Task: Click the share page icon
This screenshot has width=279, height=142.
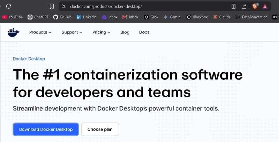Action: pyautogui.click(x=243, y=7)
